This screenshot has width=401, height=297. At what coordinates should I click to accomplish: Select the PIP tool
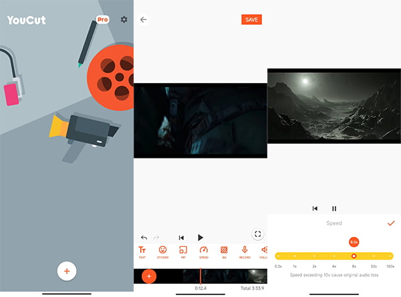[x=183, y=252]
